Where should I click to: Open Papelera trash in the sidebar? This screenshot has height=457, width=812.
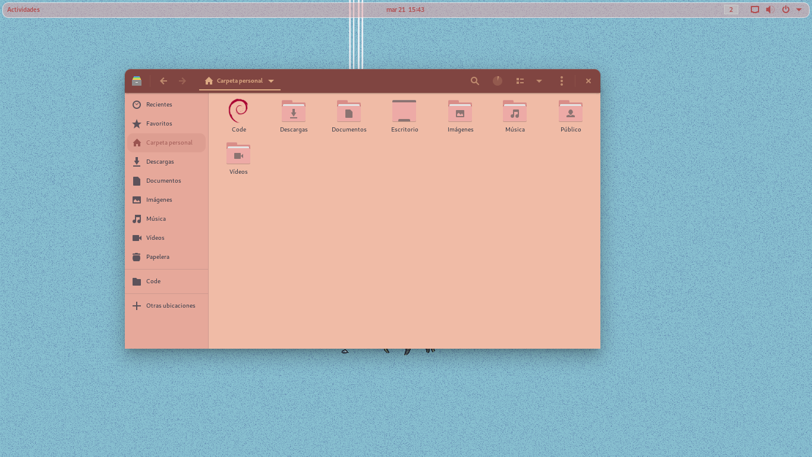(x=166, y=257)
